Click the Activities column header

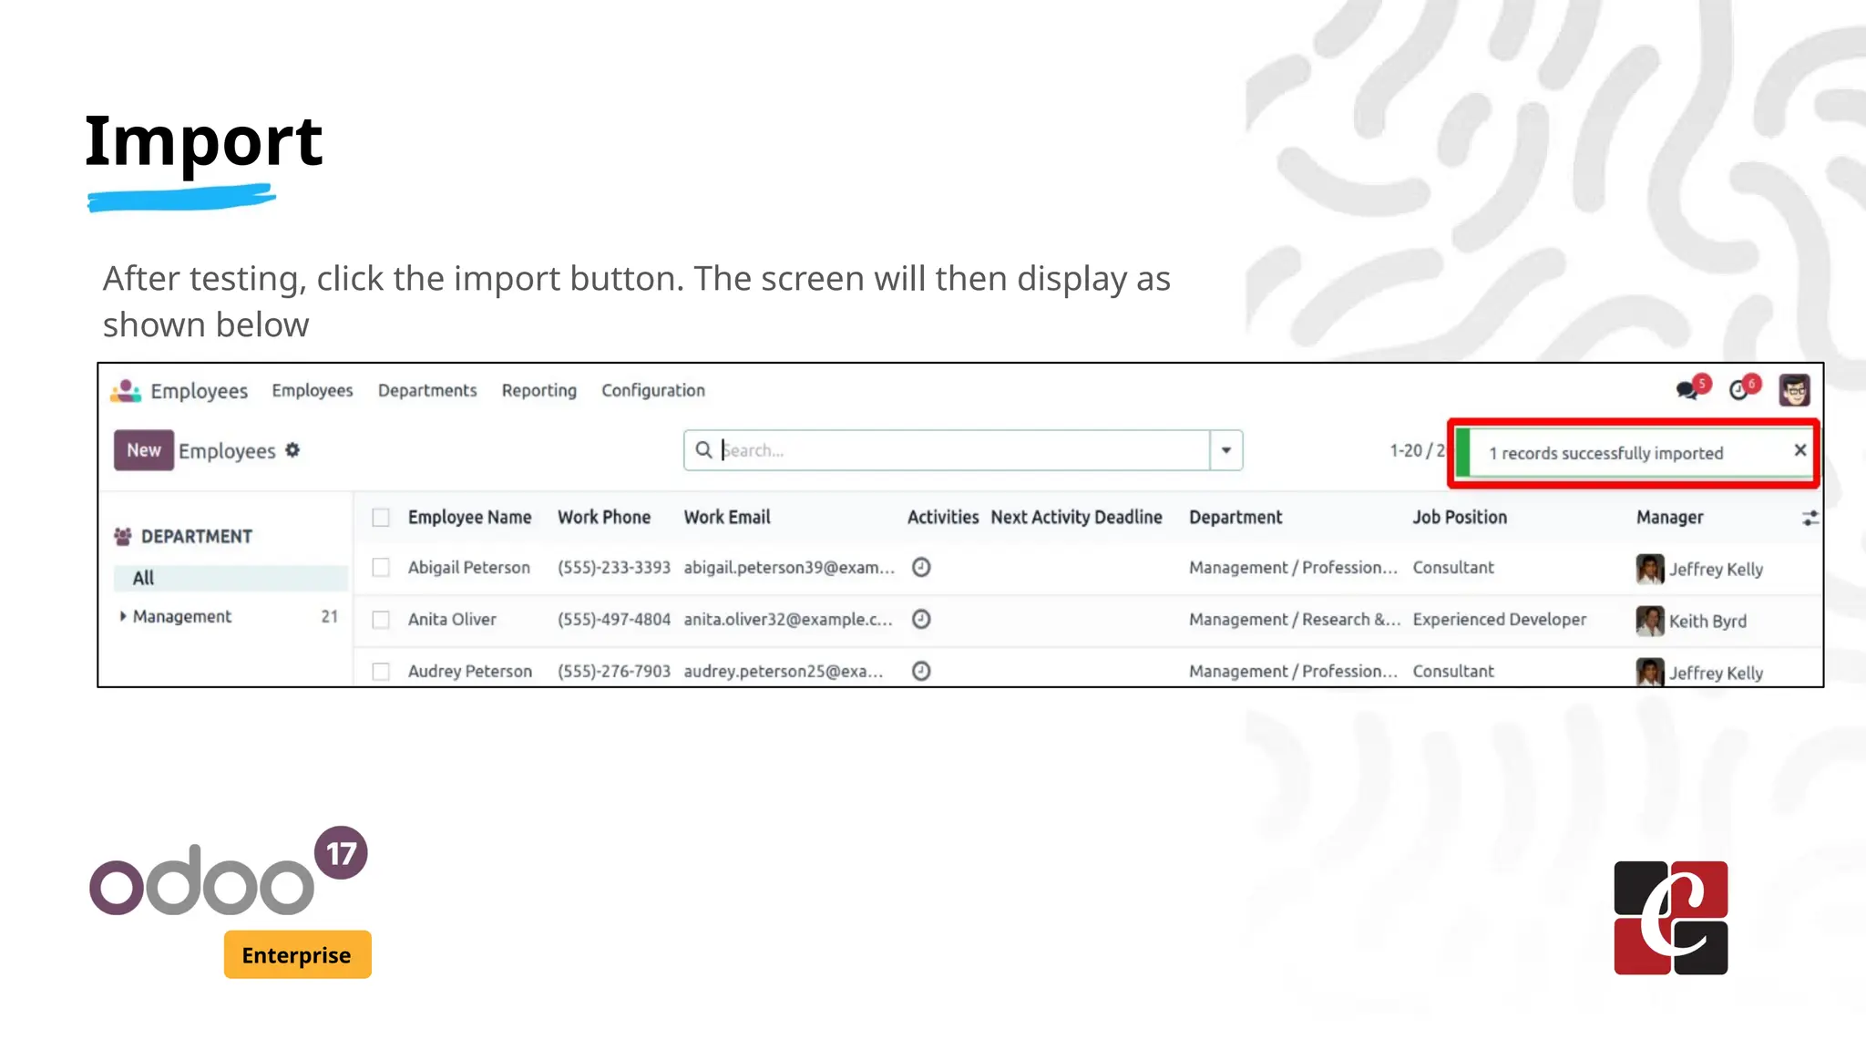click(943, 517)
